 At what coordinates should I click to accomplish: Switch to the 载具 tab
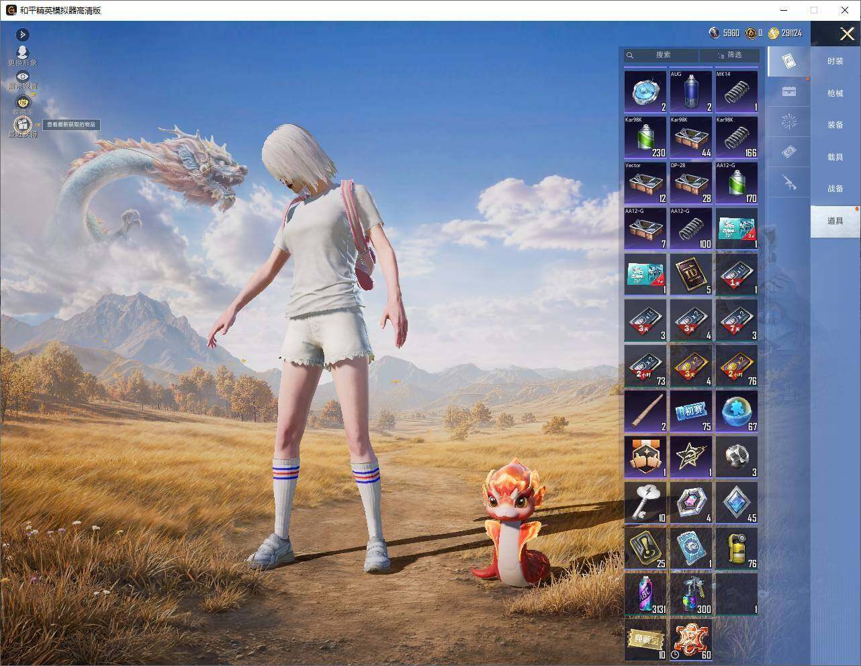pyautogui.click(x=835, y=157)
